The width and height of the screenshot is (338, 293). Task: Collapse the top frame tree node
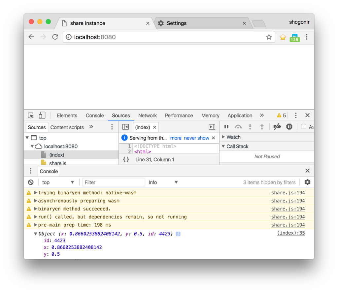click(27, 138)
